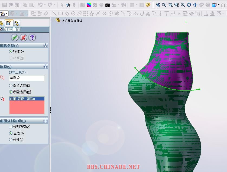Select the Parallelogram sketch tool
227x172 pixels.
[x=67, y=14]
